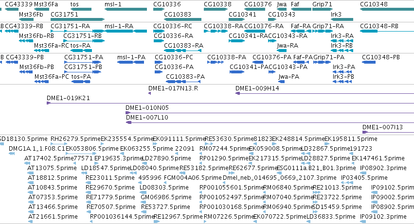Select the DMG1A.1_1.F08.C1 EST
Screen dimensions: 414x224
(x=12, y=153)
